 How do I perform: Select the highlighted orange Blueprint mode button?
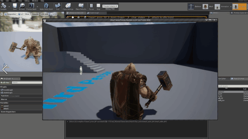click(x=239, y=7)
